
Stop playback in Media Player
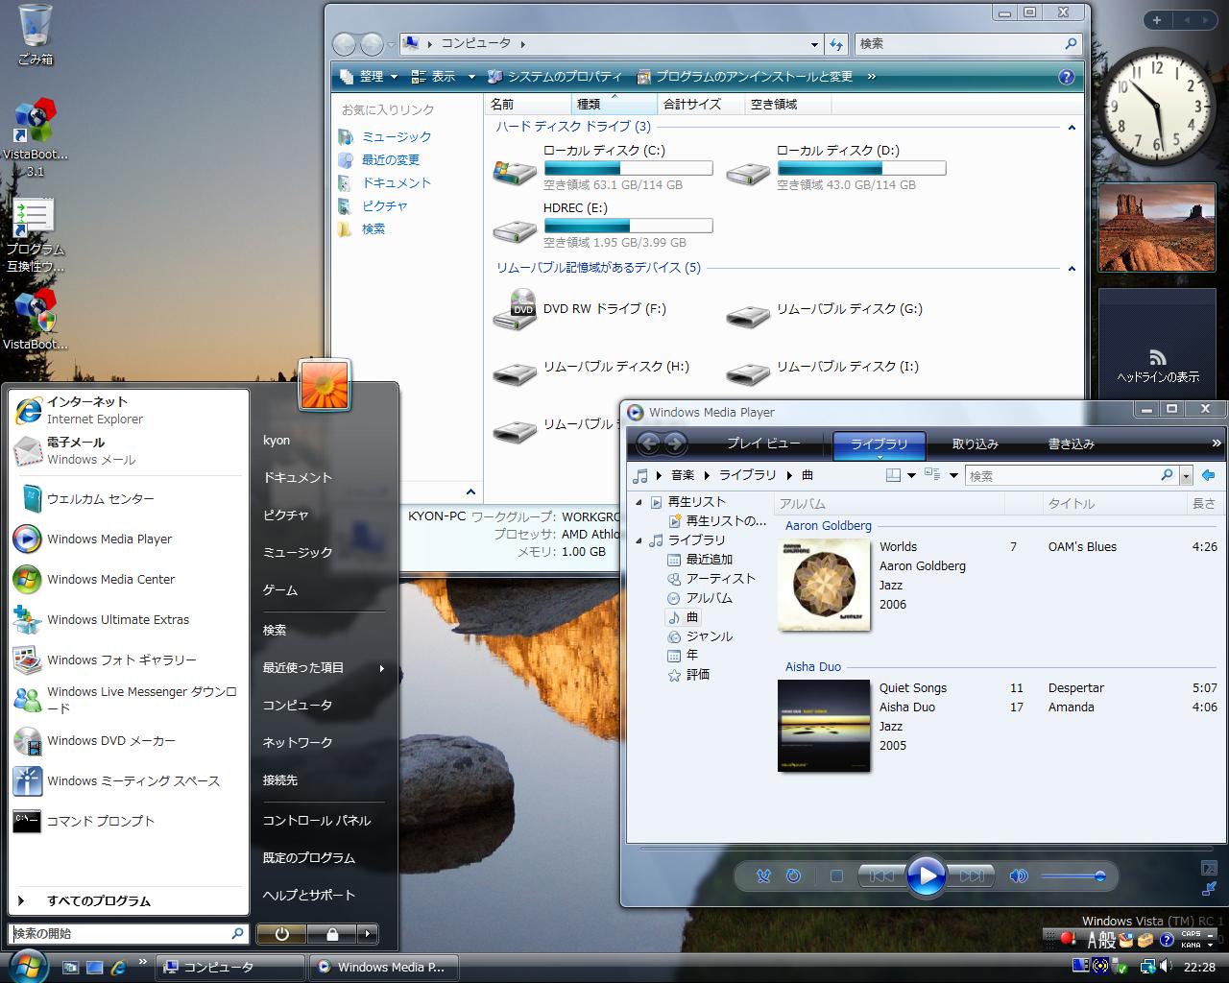click(836, 875)
